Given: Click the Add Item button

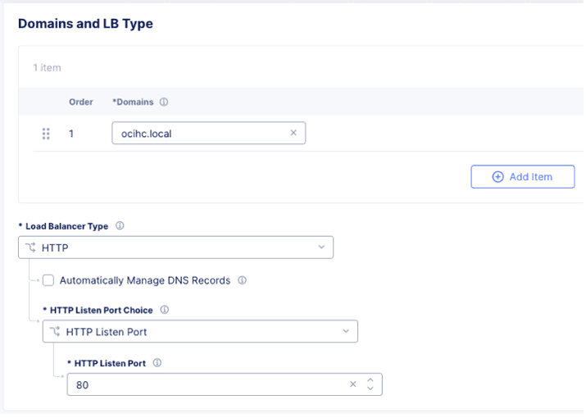Looking at the screenshot, I should (522, 176).
